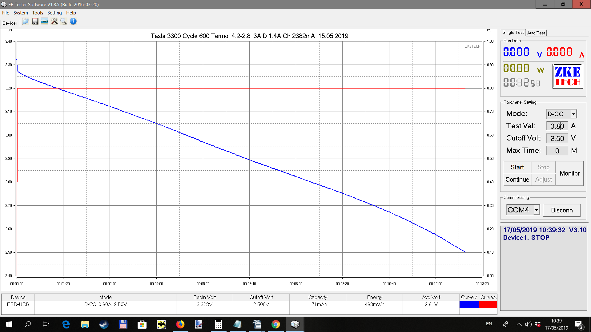Click the Monitor button
This screenshot has height=332, width=591.
pos(569,173)
